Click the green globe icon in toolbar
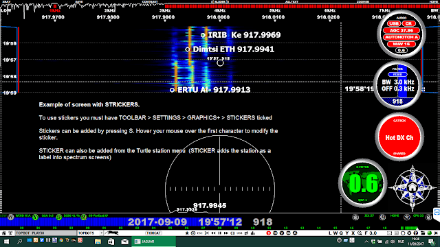This screenshot has height=247, width=440. tap(429, 233)
